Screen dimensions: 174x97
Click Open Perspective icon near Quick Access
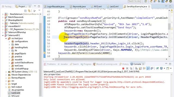[146, 1]
